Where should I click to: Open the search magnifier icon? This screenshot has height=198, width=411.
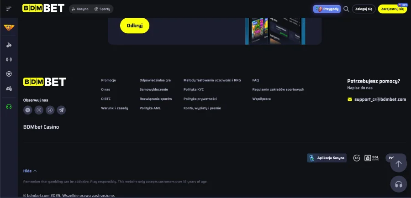[x=346, y=9]
